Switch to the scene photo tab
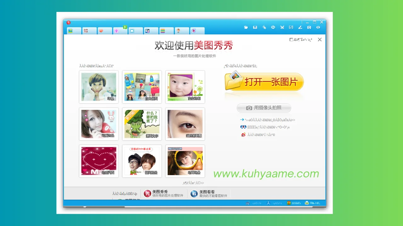The image size is (403, 226). 151,31
